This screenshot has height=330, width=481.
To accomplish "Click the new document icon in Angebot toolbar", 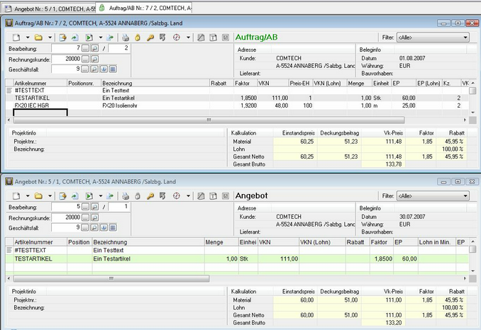I will tap(16, 196).
